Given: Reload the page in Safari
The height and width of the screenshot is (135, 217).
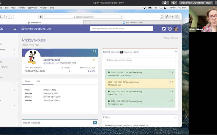Looking at the screenshot, I should 121,17.
